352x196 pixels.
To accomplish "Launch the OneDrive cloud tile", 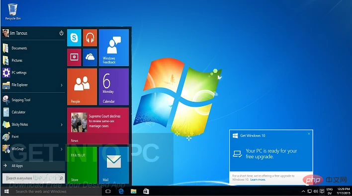I will coord(90,58).
